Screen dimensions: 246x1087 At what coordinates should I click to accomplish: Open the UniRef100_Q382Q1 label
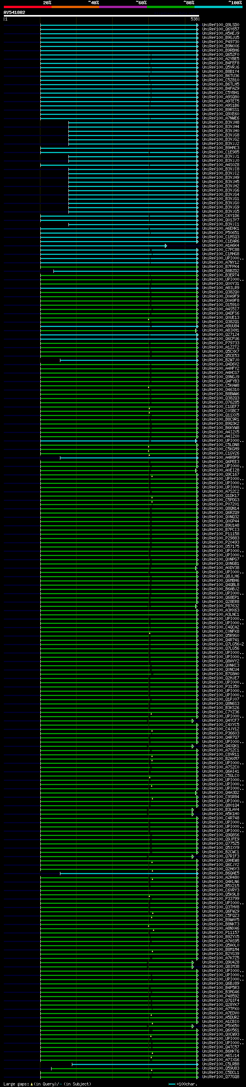(220, 322)
